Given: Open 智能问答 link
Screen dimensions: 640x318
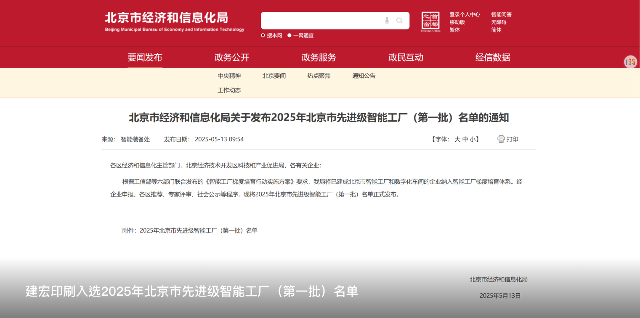Looking at the screenshot, I should pos(501,14).
